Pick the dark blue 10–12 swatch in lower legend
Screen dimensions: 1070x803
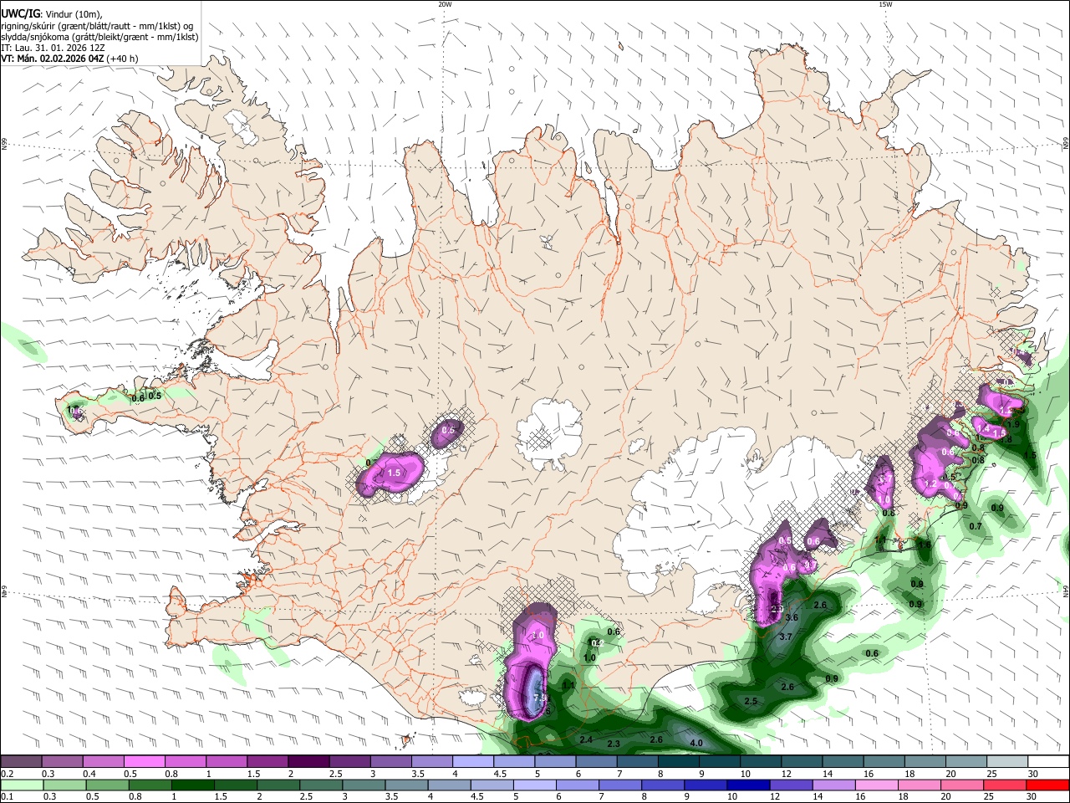pyautogui.click(x=748, y=785)
